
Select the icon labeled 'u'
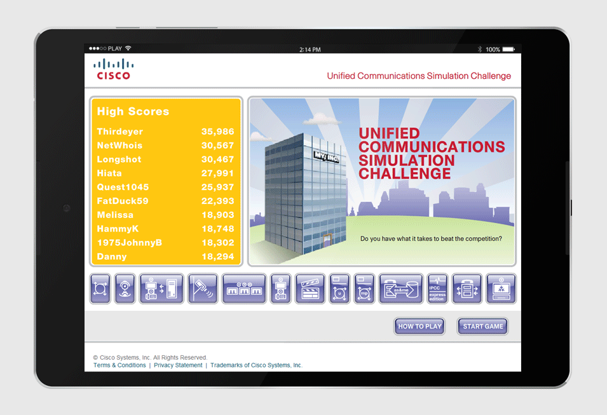(339, 289)
